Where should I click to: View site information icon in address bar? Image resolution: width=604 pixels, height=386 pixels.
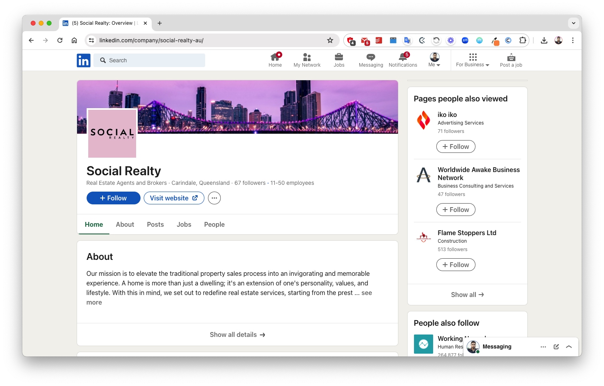tap(91, 40)
